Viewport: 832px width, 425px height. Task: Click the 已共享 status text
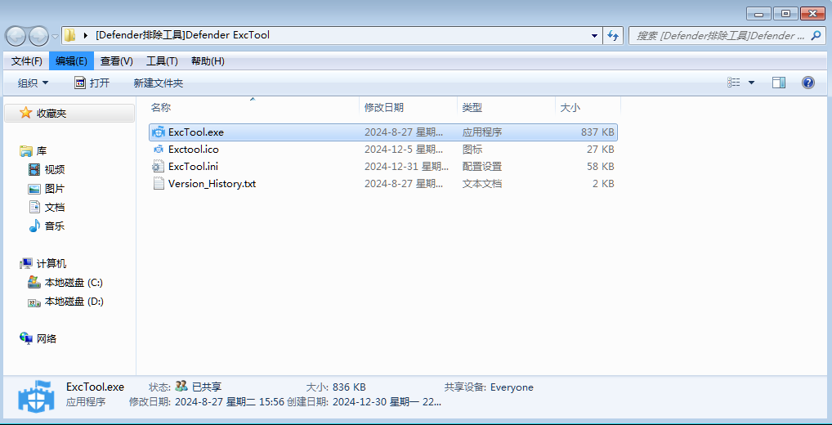click(x=207, y=387)
